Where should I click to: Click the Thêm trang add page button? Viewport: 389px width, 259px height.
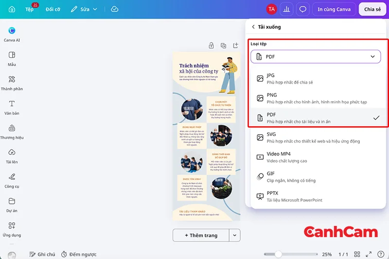coord(201,235)
